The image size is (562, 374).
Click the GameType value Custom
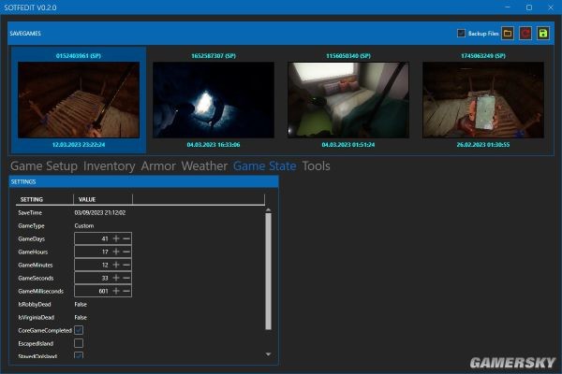(x=84, y=226)
